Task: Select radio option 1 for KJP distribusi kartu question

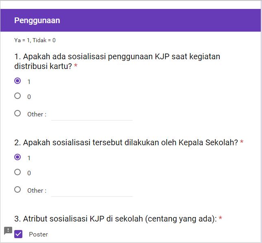Action: [17, 81]
